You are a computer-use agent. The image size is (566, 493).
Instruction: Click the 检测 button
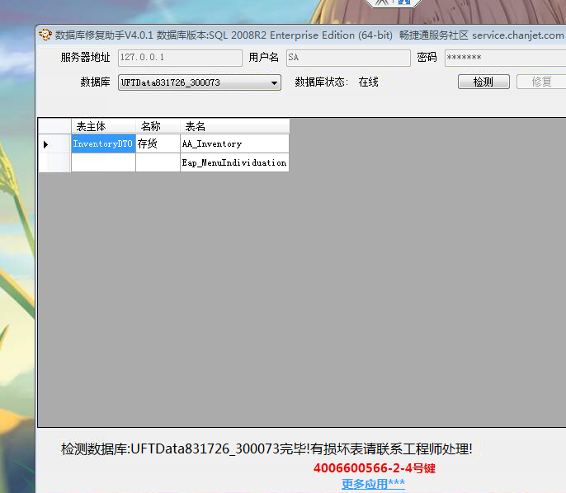tap(483, 82)
